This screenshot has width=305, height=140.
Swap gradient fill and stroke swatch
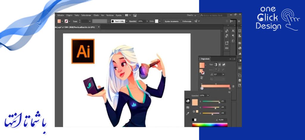pos(203,72)
